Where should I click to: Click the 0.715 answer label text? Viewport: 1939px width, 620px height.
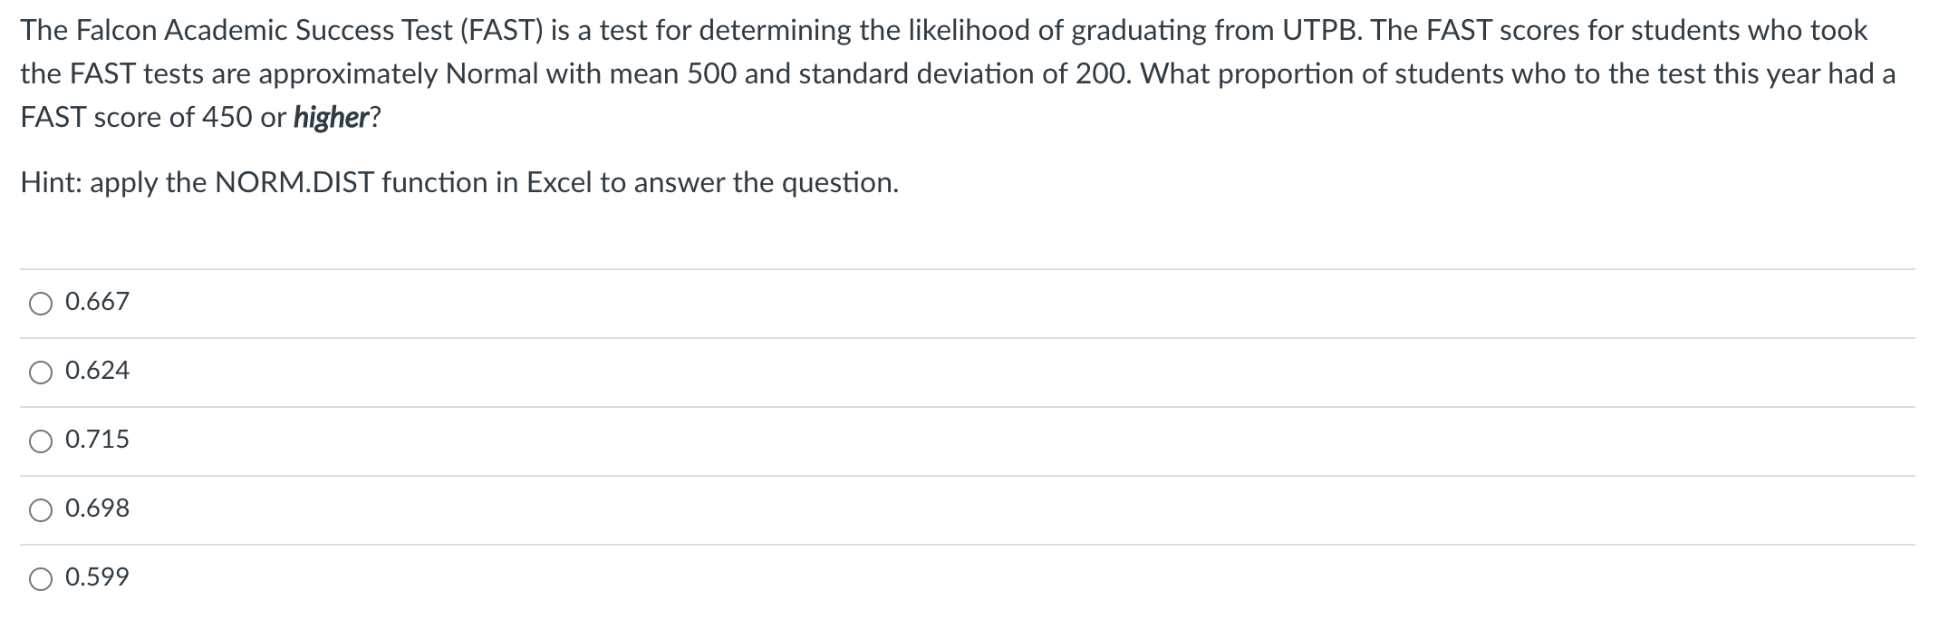click(98, 440)
